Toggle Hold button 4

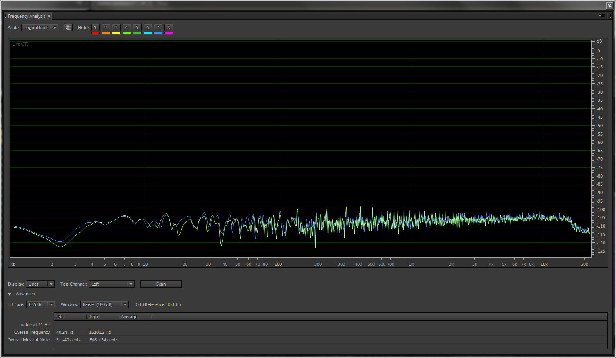click(x=127, y=27)
